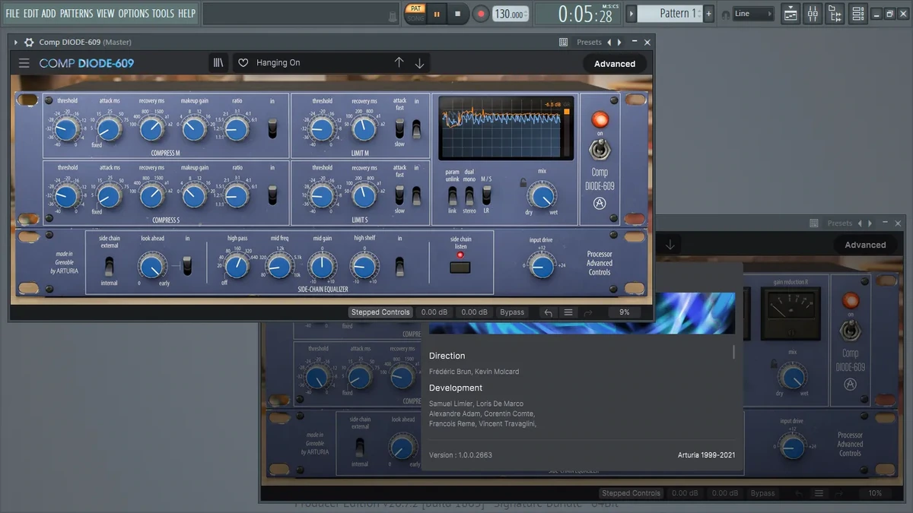Open the Line snap dropdown
The width and height of the screenshot is (913, 513).
[x=753, y=14]
